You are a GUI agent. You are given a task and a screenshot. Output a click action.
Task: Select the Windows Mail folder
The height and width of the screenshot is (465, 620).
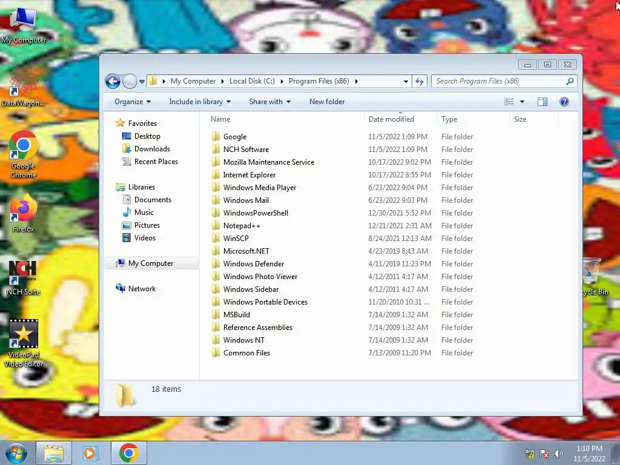[x=246, y=200]
